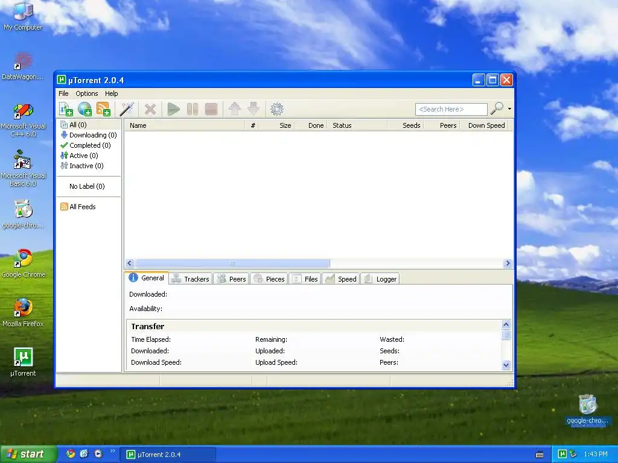Open the File menu
Image resolution: width=618 pixels, height=463 pixels.
63,93
